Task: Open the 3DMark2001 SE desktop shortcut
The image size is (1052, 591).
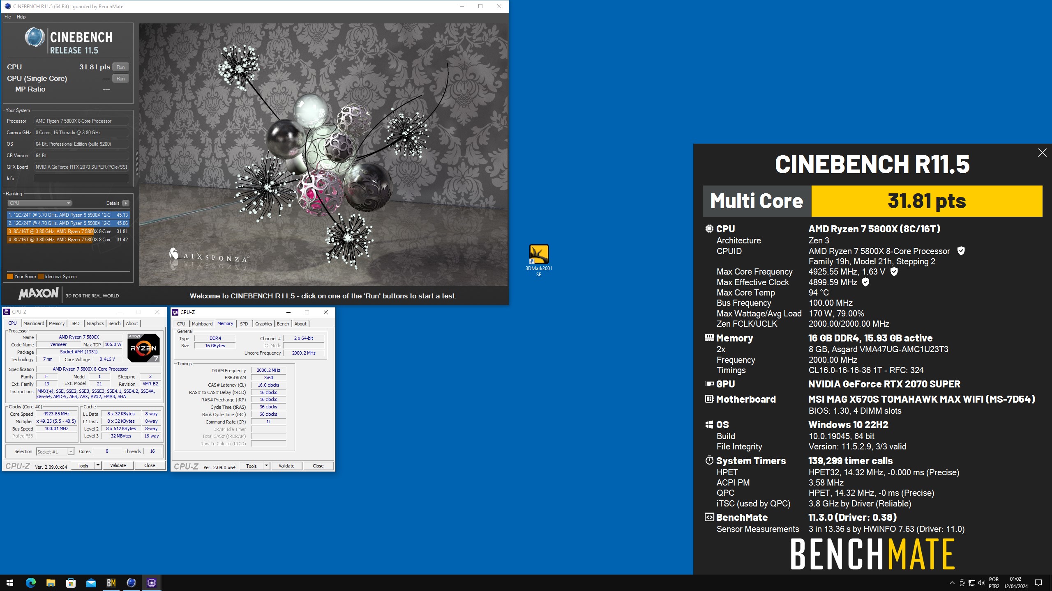Action: tap(538, 260)
